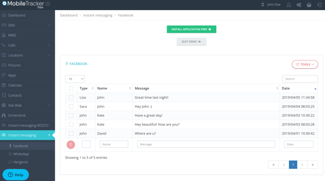Viewport: 325px width, 181px height.
Task: Open the user profile icon
Action: [289, 5]
